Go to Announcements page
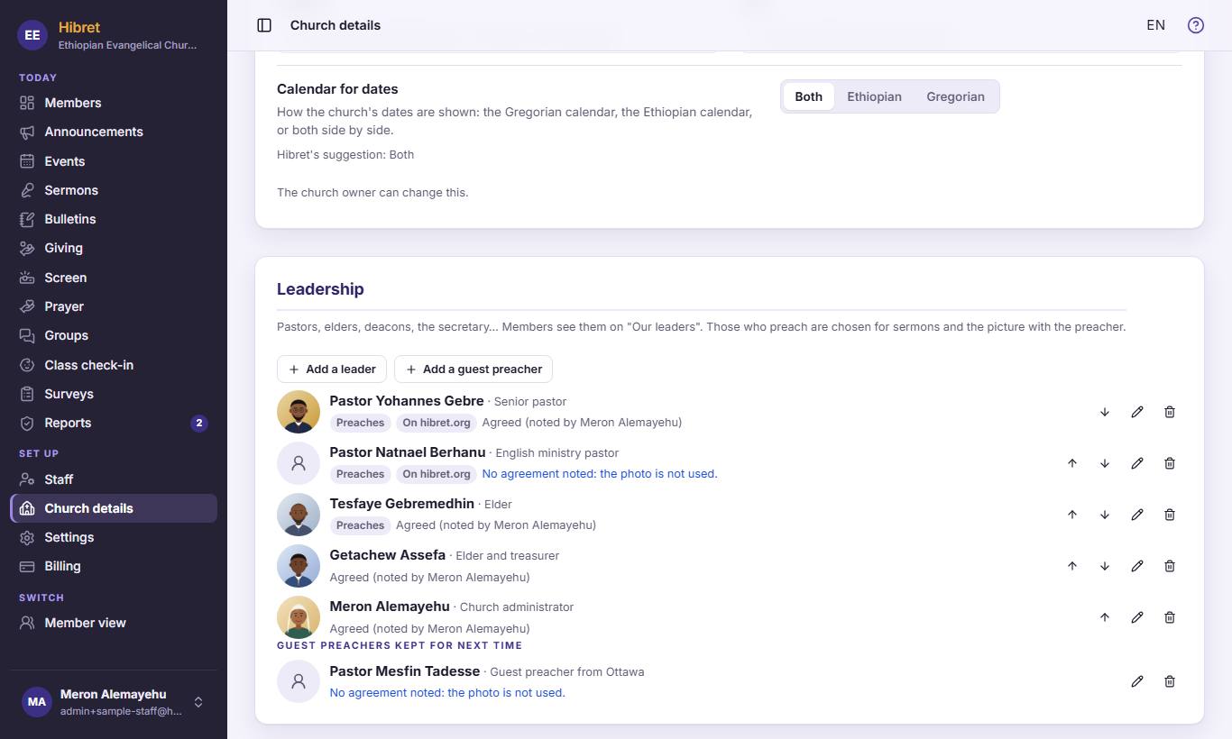The height and width of the screenshot is (739, 1232). click(114, 132)
